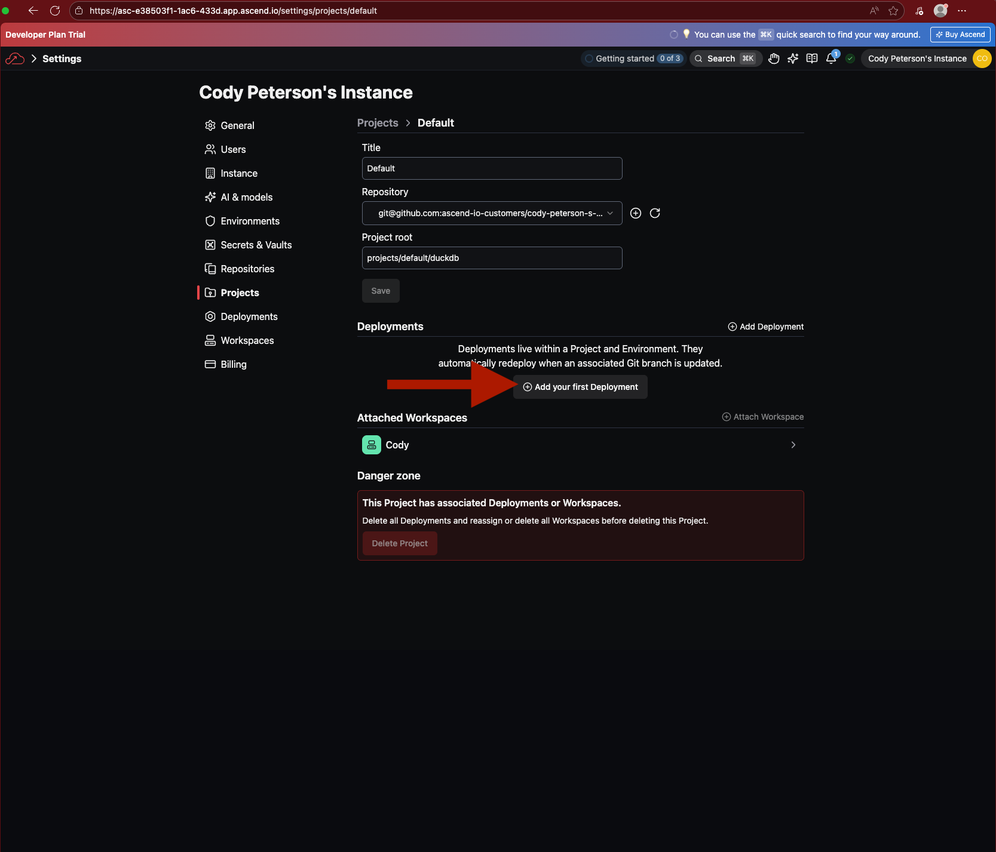This screenshot has height=852, width=996.
Task: Click the search magnifier icon
Action: point(699,59)
